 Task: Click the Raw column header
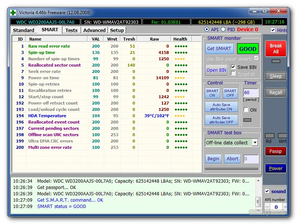[154, 39]
